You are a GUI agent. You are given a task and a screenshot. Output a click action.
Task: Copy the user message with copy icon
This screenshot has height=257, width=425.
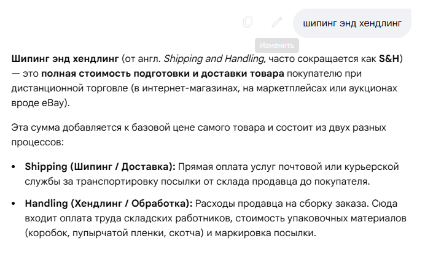[248, 22]
